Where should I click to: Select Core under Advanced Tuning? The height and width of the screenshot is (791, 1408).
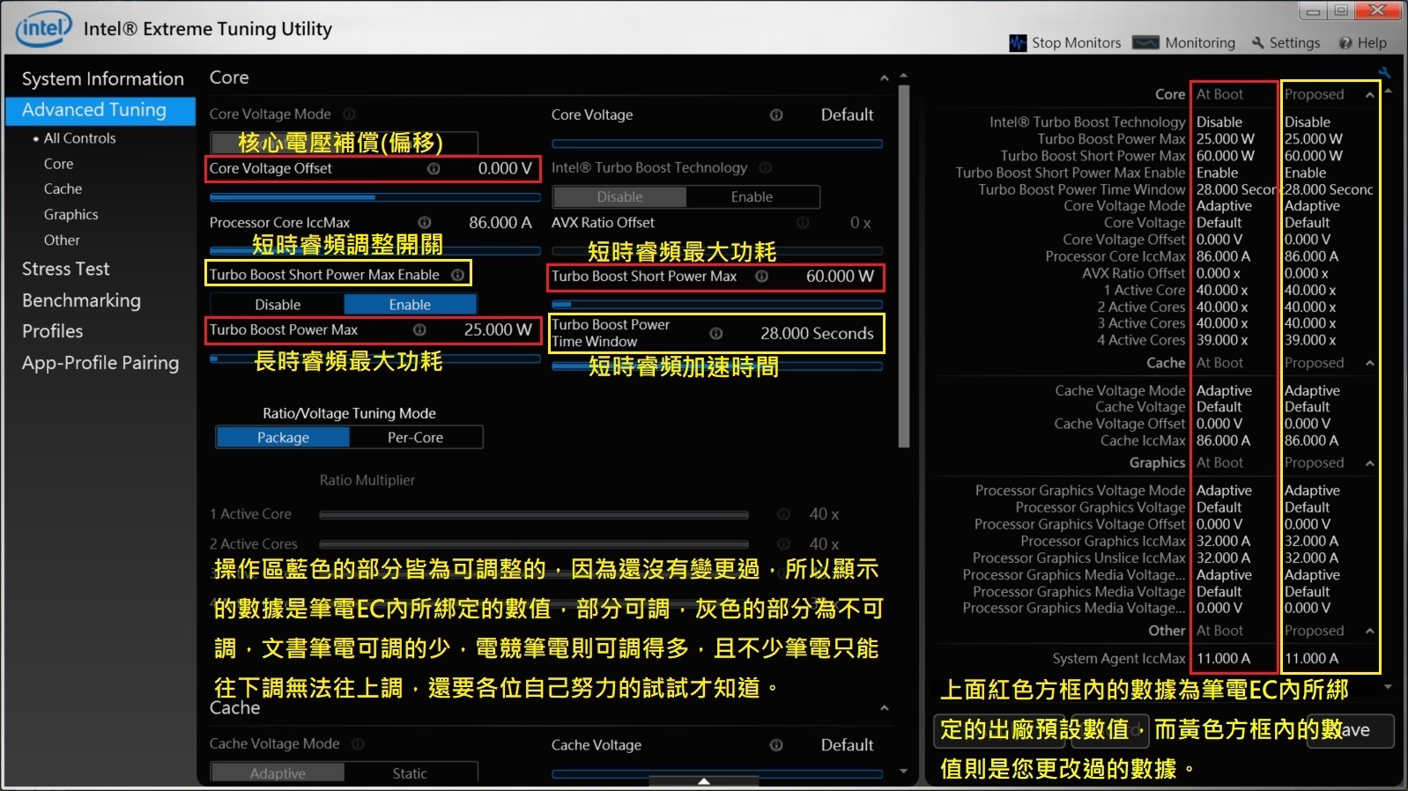(59, 164)
